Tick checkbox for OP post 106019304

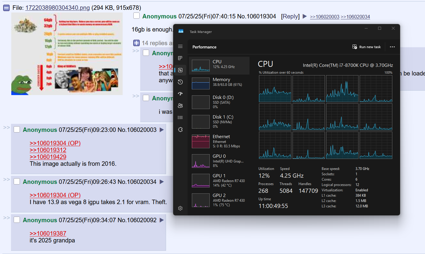[x=136, y=16]
